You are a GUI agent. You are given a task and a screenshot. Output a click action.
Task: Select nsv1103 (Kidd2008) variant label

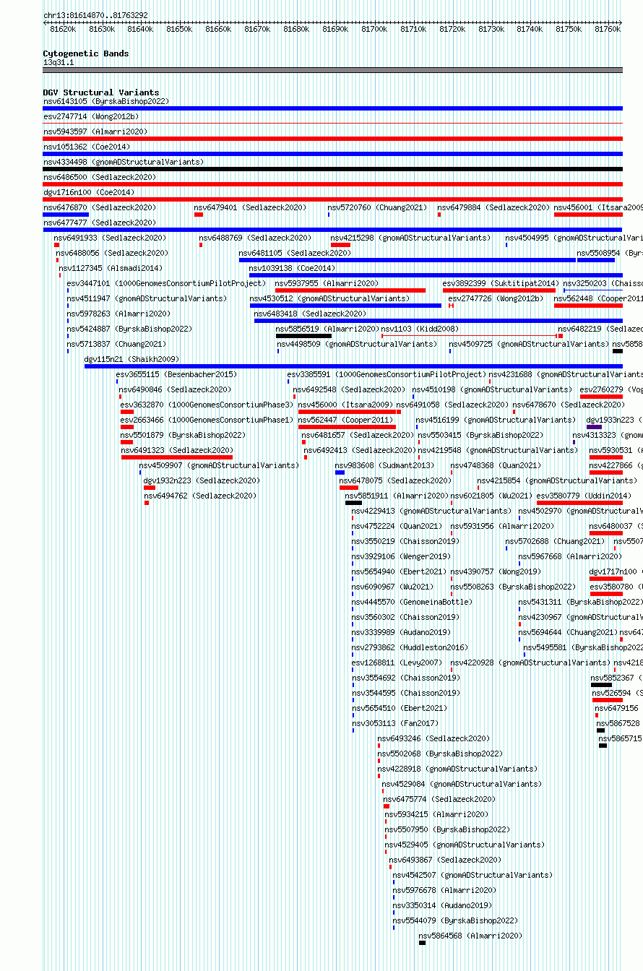click(x=420, y=329)
